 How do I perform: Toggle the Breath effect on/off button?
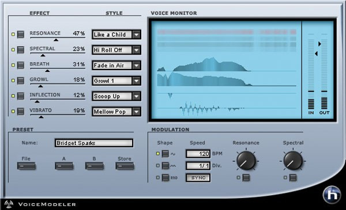(21, 65)
